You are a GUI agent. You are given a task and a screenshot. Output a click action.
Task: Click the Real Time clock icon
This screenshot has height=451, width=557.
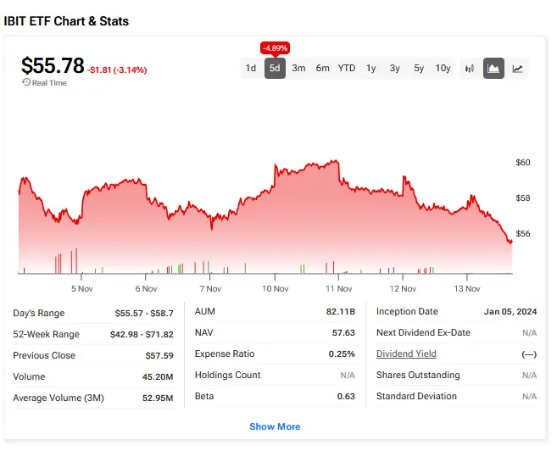point(26,83)
